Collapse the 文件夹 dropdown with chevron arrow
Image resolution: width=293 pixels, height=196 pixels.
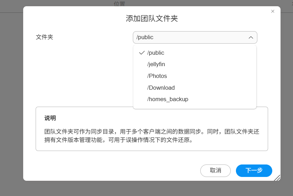tap(251, 37)
